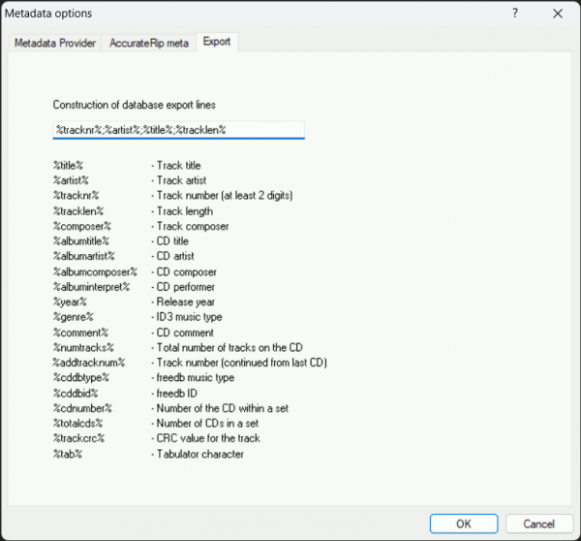Cancel the Metadata options dialog
Image resolution: width=581 pixels, height=541 pixels.
[x=533, y=524]
